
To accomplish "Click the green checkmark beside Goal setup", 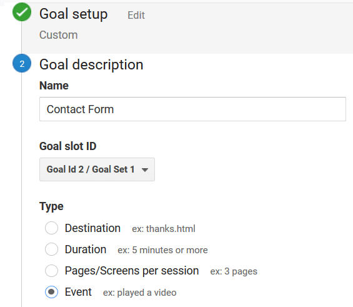I will tap(22, 12).
